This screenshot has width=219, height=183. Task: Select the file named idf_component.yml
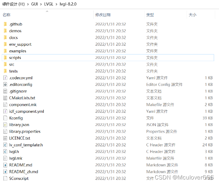[27, 111]
